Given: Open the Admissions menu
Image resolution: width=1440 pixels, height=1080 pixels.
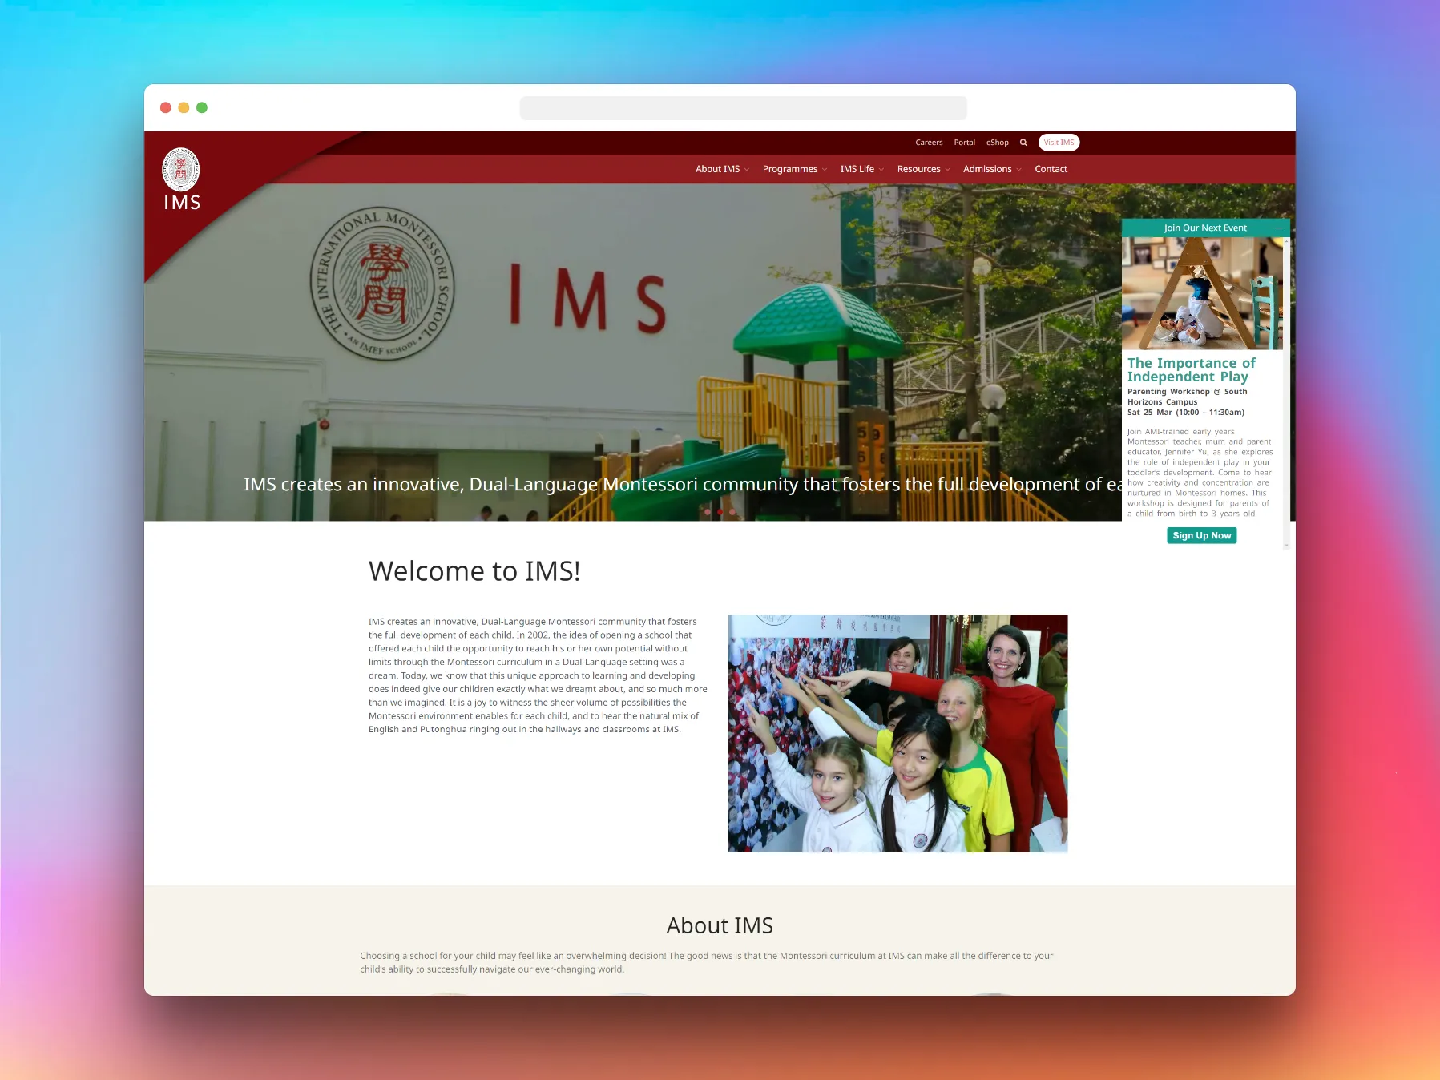Looking at the screenshot, I should pos(991,169).
